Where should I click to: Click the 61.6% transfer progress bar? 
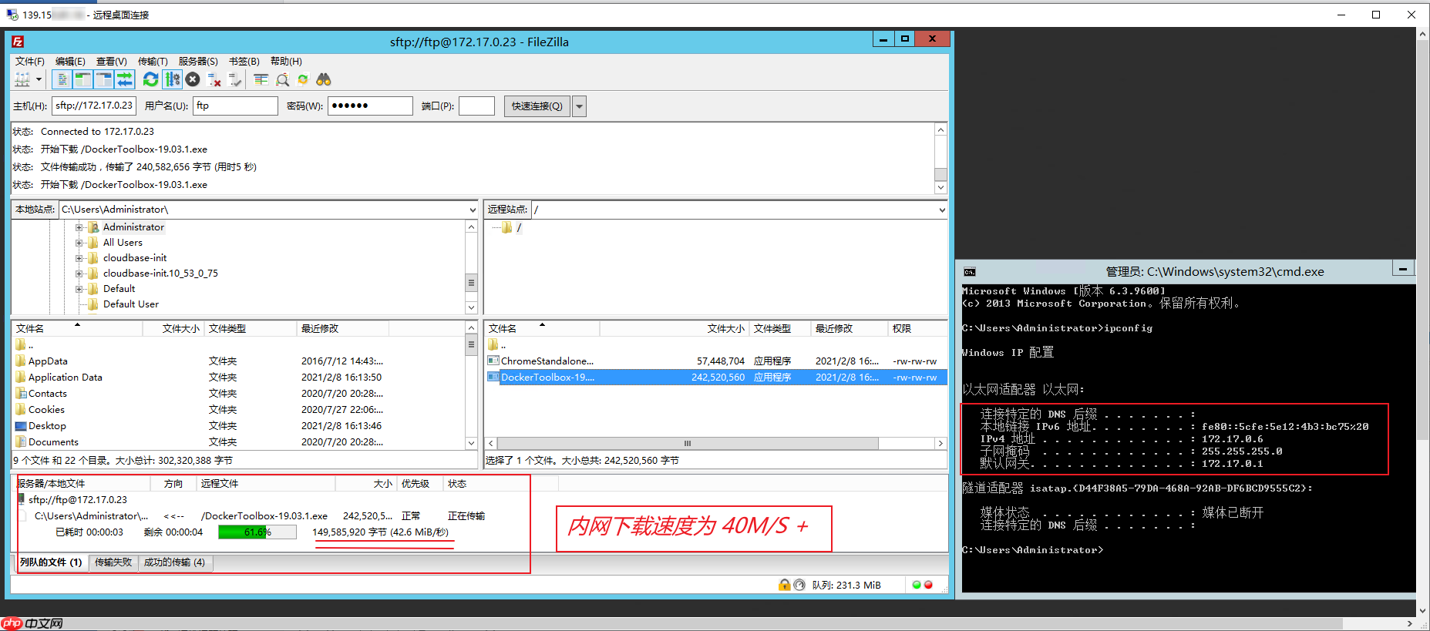click(x=257, y=532)
